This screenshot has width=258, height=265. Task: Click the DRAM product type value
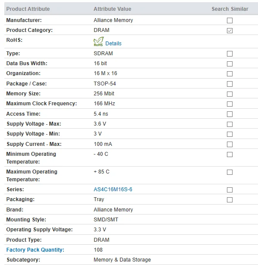101,240
